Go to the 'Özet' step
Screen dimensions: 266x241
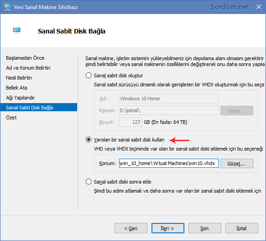(x=11, y=118)
